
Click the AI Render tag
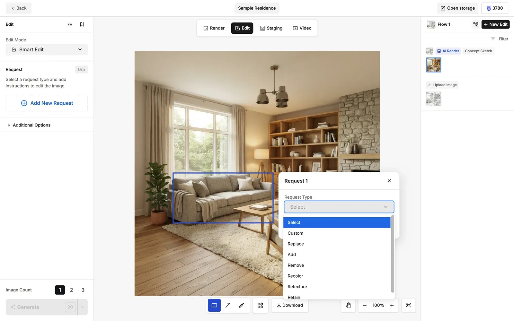point(448,51)
